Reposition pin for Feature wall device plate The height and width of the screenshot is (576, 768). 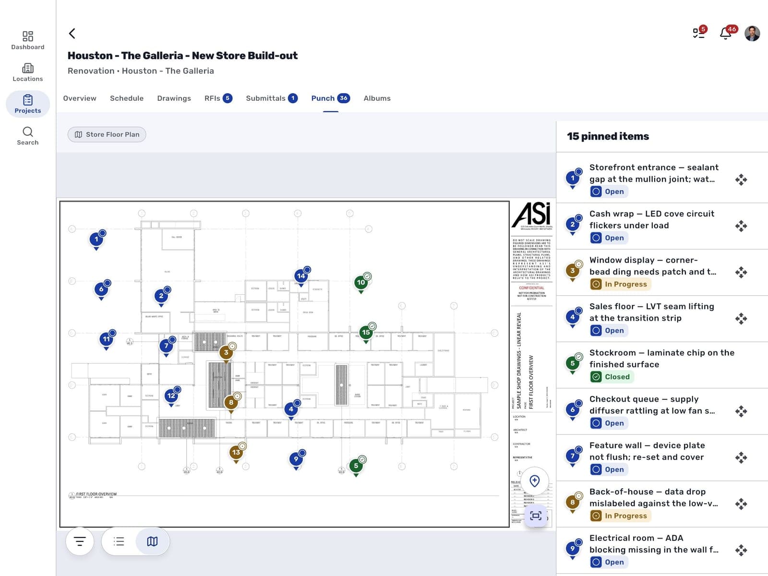pos(741,457)
